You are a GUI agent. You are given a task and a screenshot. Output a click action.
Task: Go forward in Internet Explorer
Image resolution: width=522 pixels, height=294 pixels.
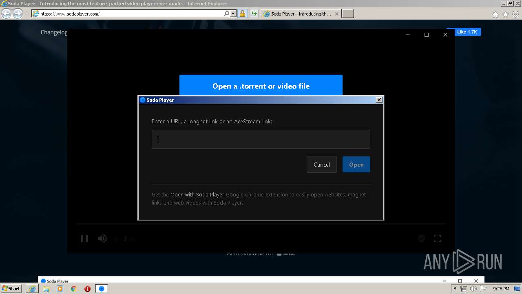click(x=18, y=14)
